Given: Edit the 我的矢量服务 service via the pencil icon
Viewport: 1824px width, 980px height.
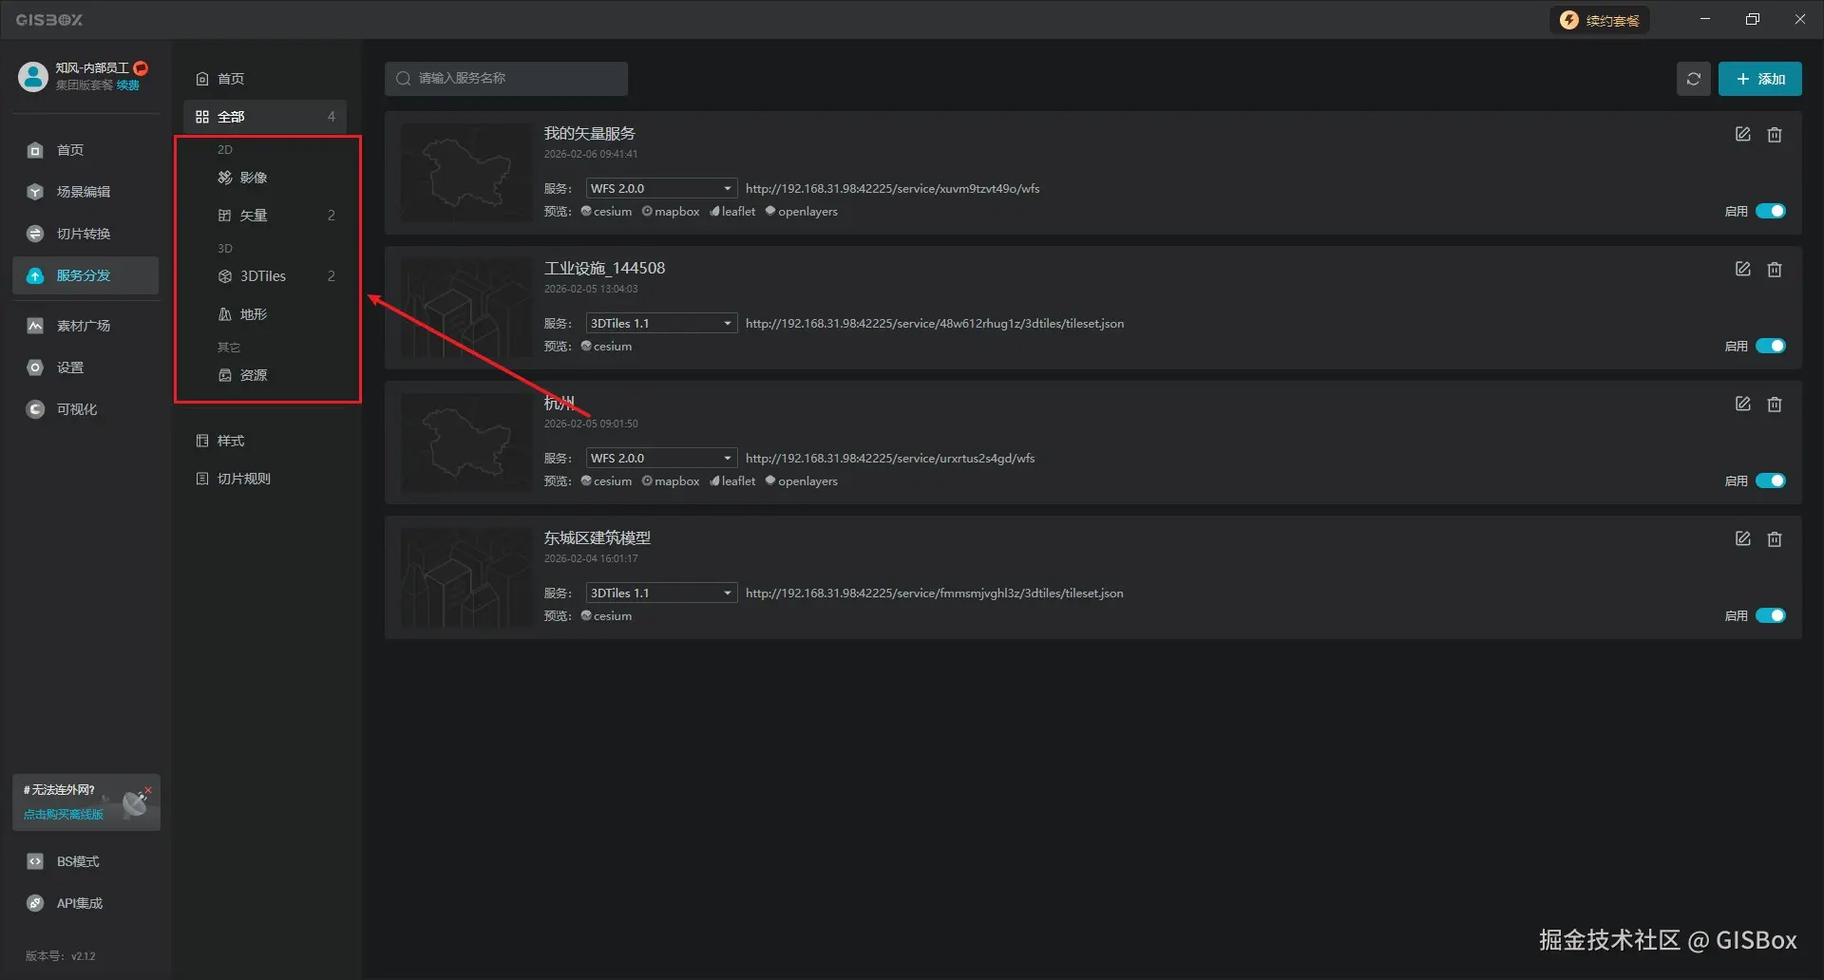Looking at the screenshot, I should pos(1742,134).
